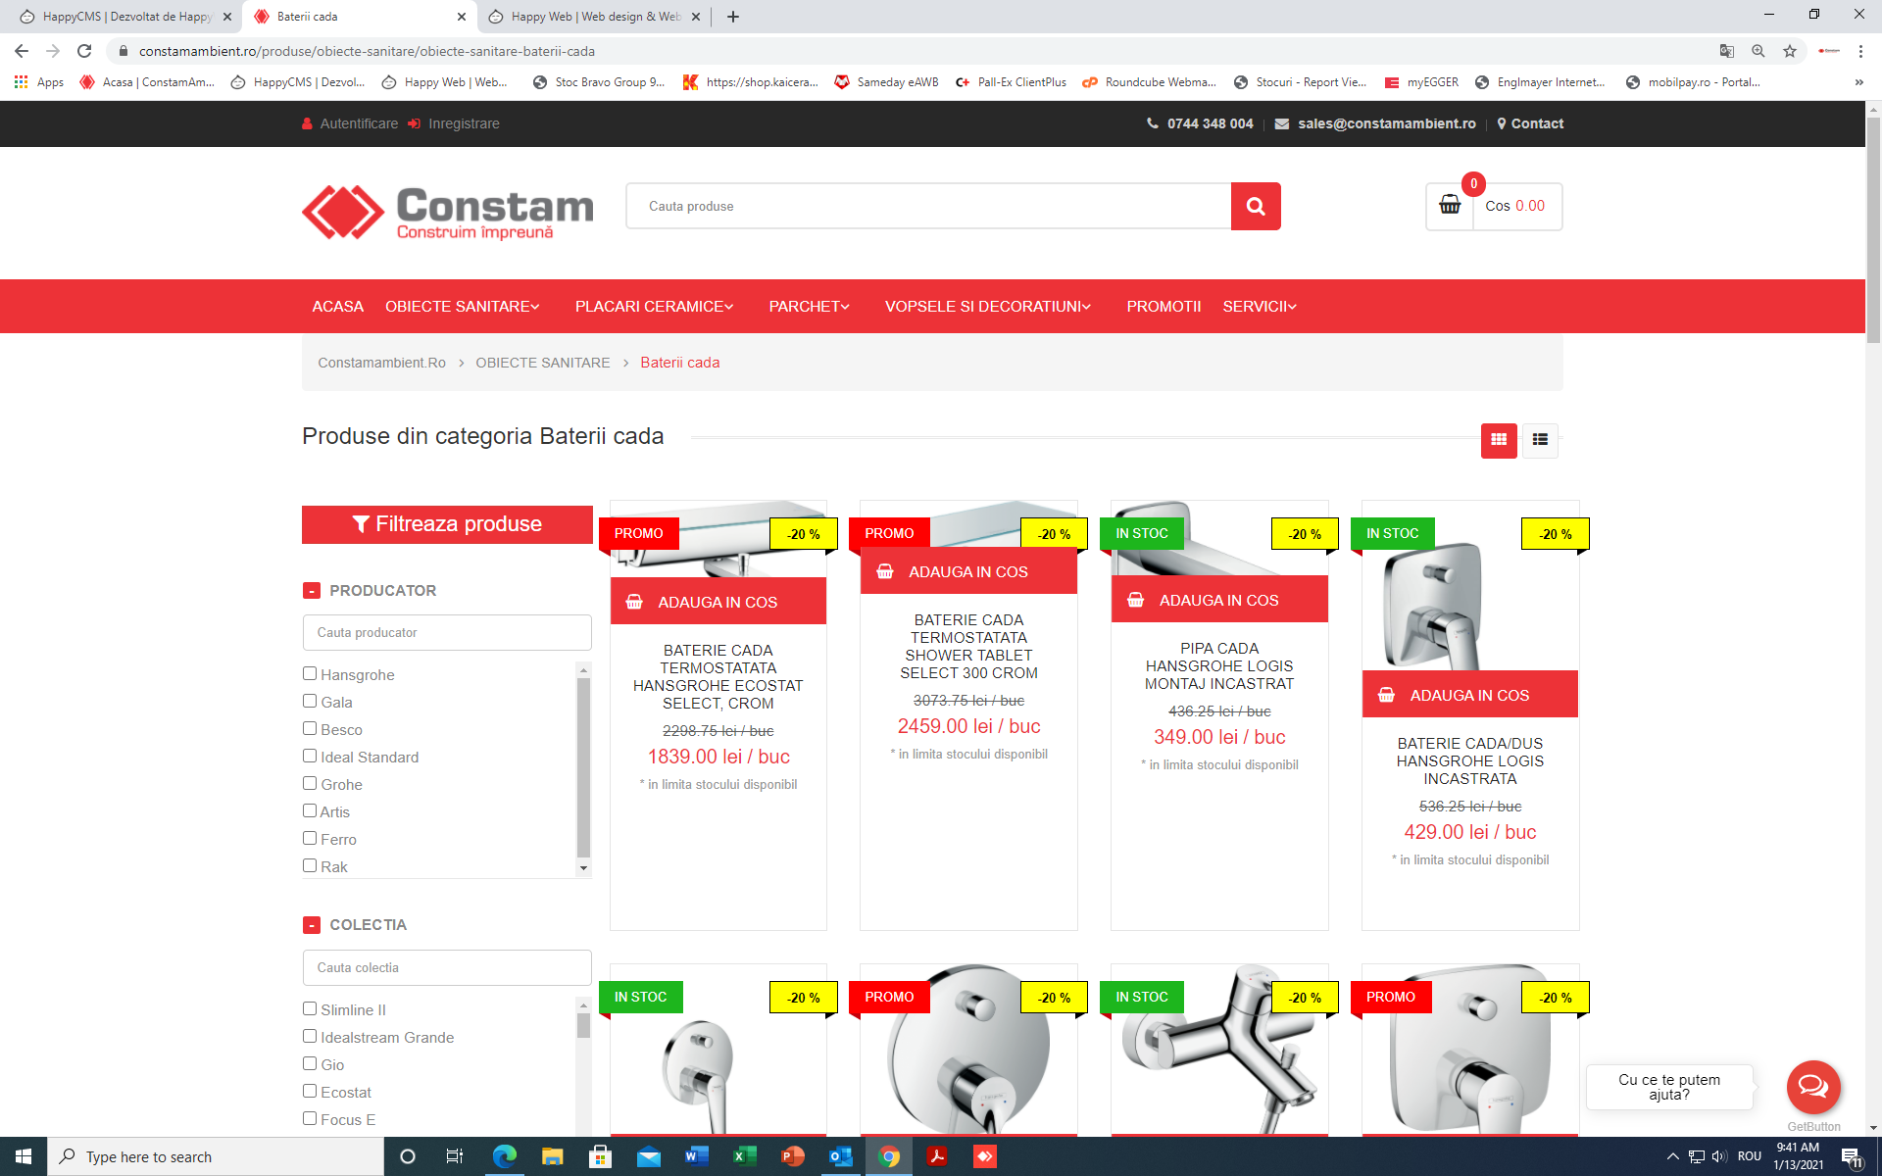The height and width of the screenshot is (1176, 1882).
Task: Tick the Artis producer checkbox
Action: pos(310,810)
